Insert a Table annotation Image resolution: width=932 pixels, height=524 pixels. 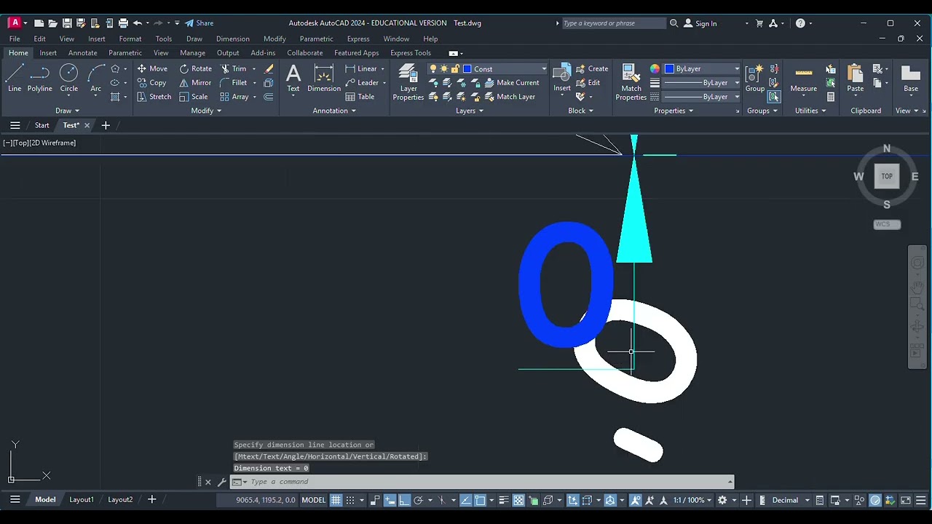[x=360, y=97]
